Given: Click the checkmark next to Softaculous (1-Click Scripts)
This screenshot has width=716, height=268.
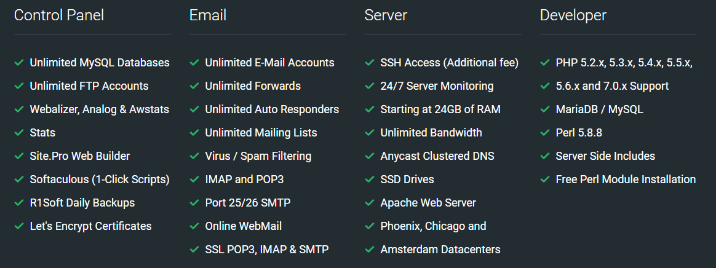Looking at the screenshot, I should (x=19, y=179).
